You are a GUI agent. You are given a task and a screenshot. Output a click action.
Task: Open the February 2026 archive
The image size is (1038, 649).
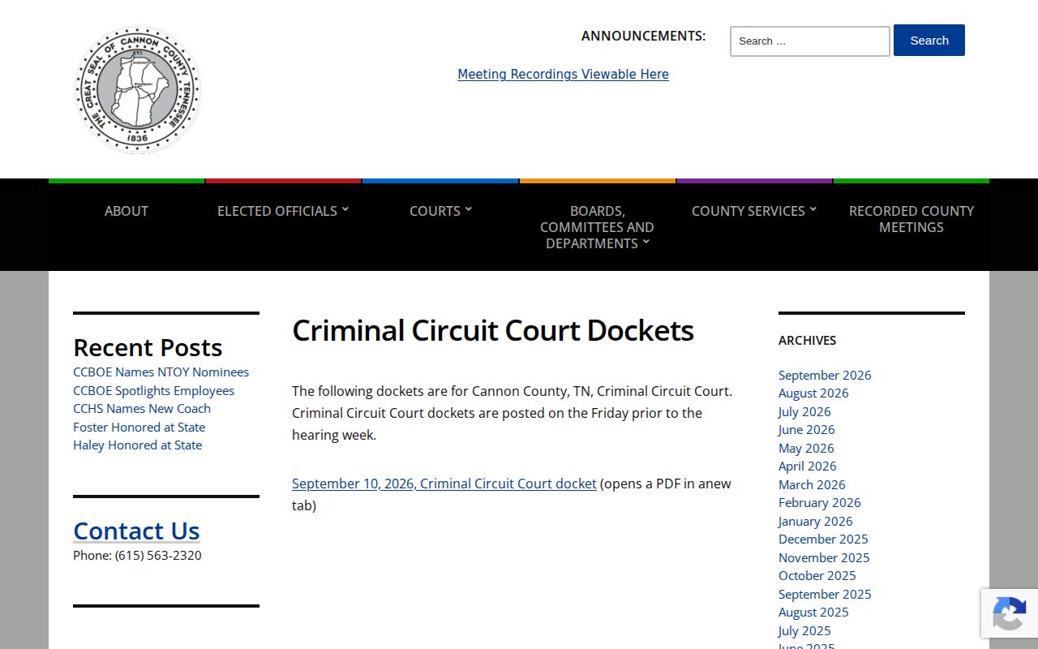[x=819, y=502]
